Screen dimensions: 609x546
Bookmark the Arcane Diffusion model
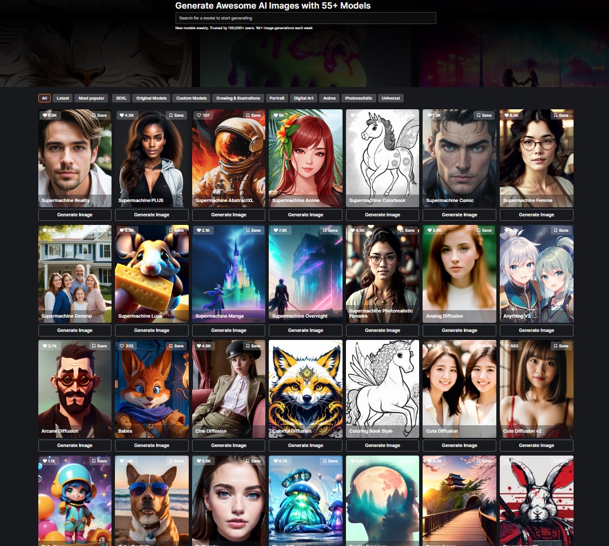pyautogui.click(x=99, y=346)
